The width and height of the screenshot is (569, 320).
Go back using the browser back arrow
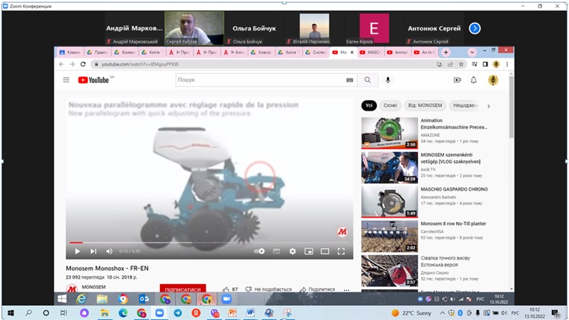61,64
